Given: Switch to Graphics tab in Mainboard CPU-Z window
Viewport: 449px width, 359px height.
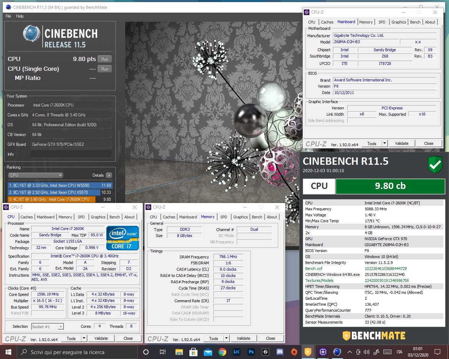Looking at the screenshot, I should [x=399, y=22].
